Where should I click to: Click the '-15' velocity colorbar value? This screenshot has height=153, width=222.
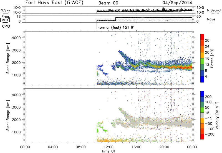[208, 118]
